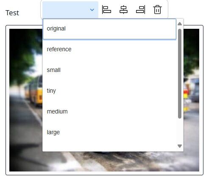
Task: Click the 'Test' text label
Action: tap(12, 13)
